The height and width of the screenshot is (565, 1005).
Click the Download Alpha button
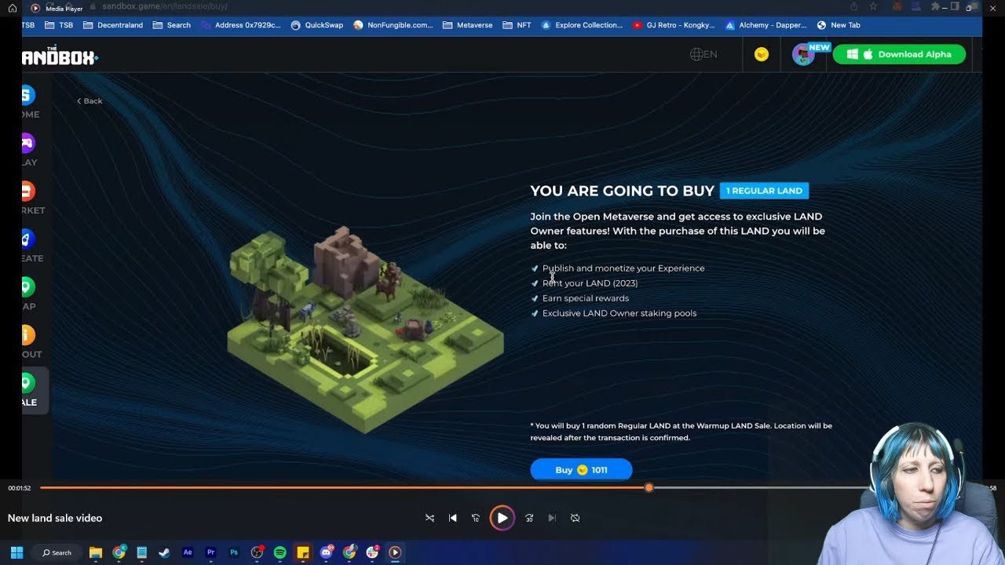pos(899,54)
